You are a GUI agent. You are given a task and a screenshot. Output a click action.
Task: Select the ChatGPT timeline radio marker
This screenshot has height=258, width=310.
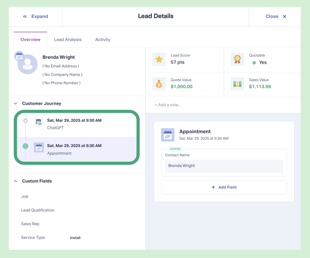(x=25, y=121)
